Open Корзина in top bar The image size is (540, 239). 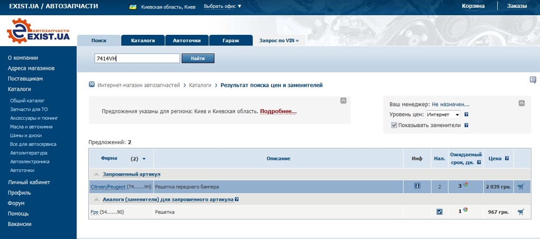tap(473, 6)
